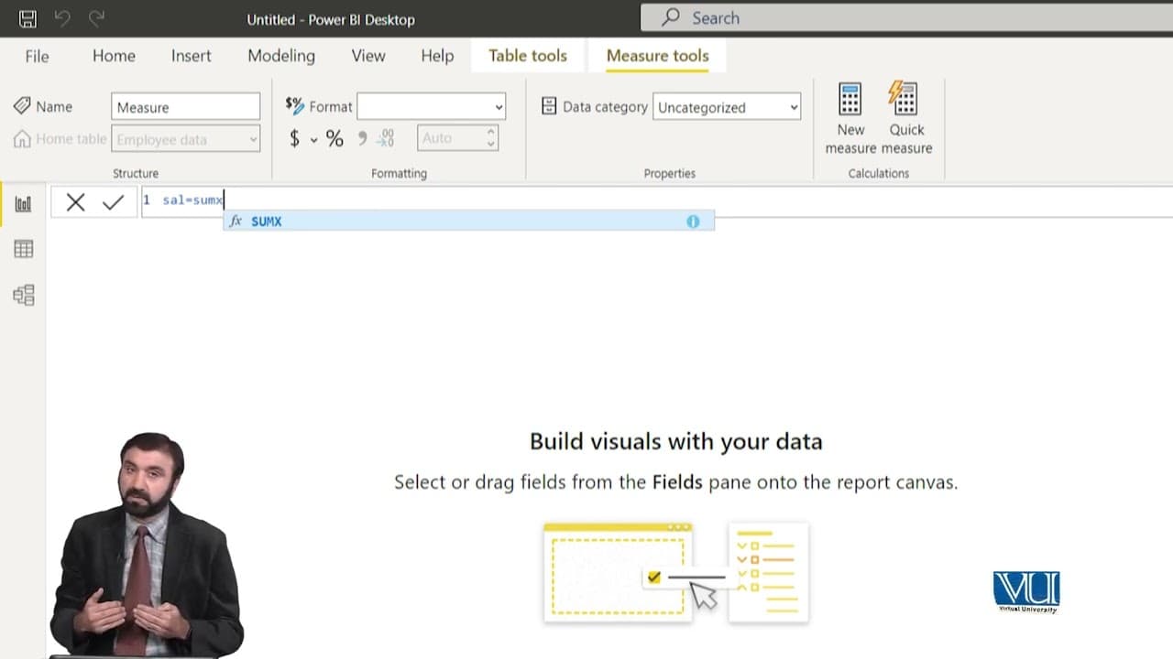Click the Data category icon
Image resolution: width=1173 pixels, height=659 pixels.
coord(549,106)
